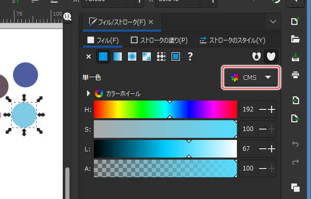This screenshot has width=311, height=199.
Task: Click the redo arrow icon
Action: click(295, 162)
